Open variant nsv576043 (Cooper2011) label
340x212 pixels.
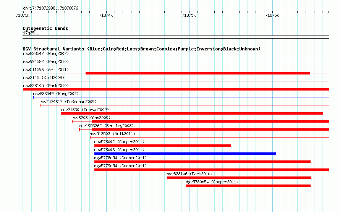119,150
